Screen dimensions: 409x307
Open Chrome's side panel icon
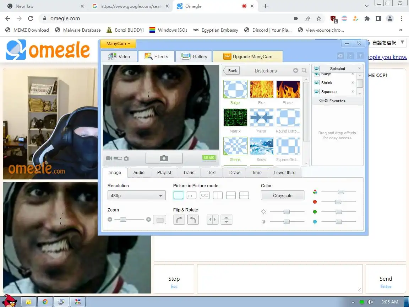378,18
